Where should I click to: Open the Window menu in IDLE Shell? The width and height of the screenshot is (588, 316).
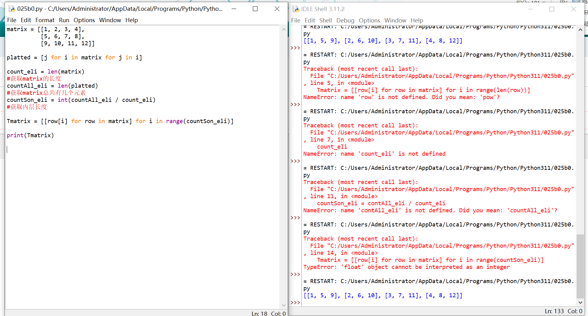coord(395,20)
